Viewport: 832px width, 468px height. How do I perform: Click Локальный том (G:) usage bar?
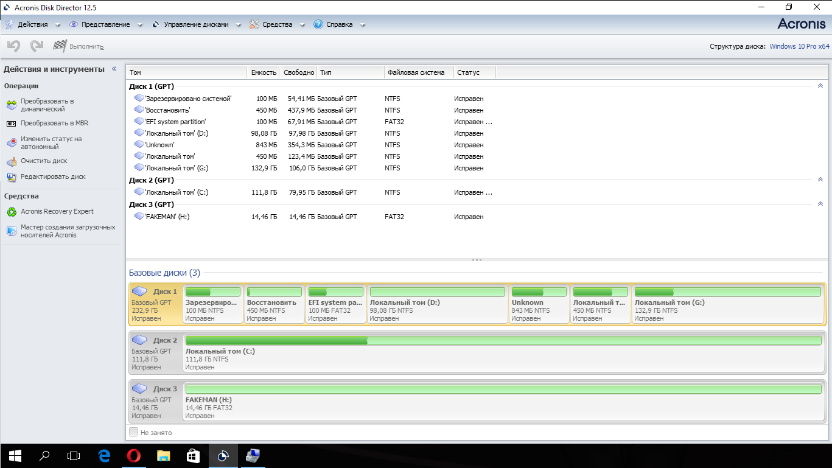point(728,292)
